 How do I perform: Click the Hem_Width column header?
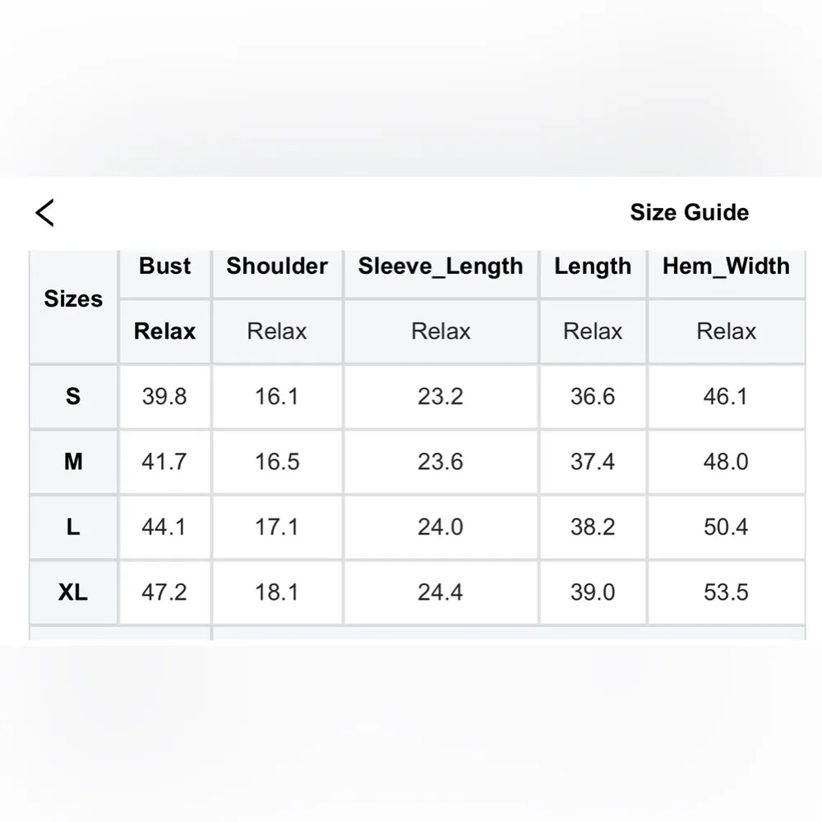[726, 266]
